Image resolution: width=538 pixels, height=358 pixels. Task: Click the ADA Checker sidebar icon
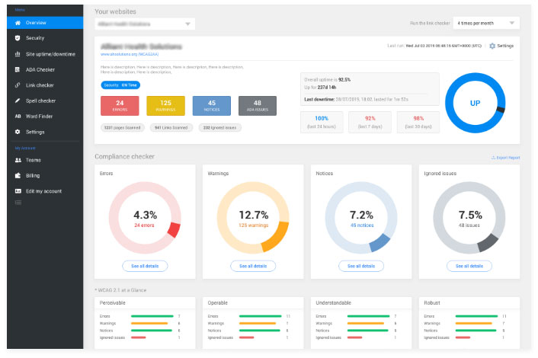coord(18,69)
